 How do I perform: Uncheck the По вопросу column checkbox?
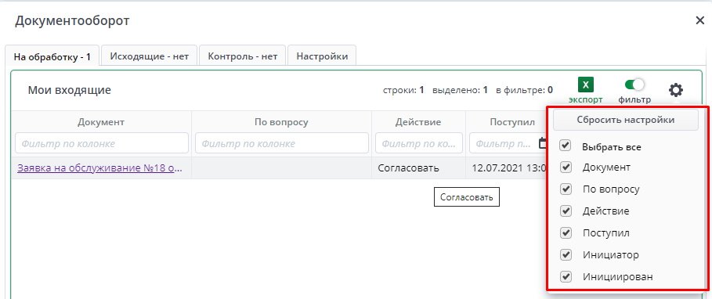pos(566,189)
